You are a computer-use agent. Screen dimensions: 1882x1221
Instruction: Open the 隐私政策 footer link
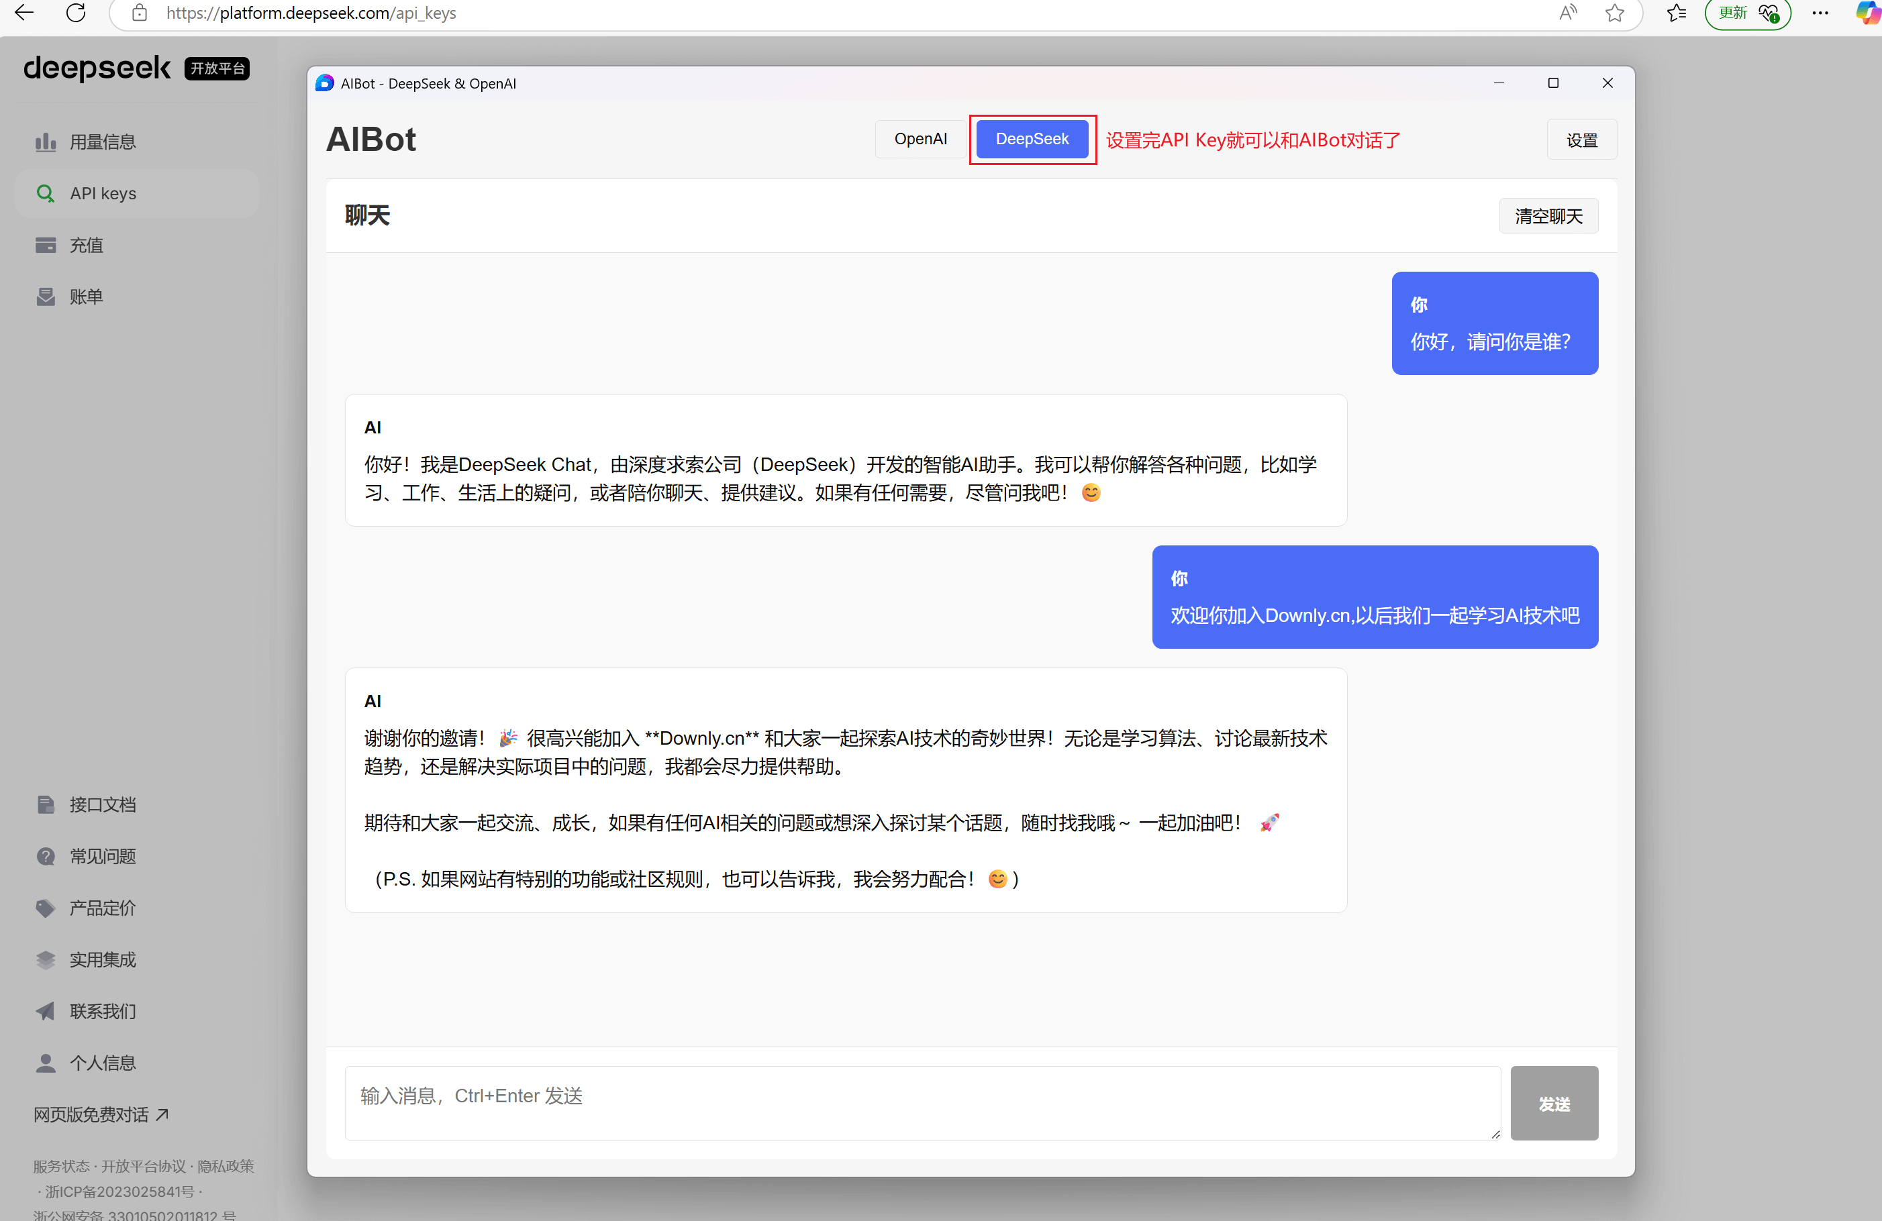point(226,1166)
